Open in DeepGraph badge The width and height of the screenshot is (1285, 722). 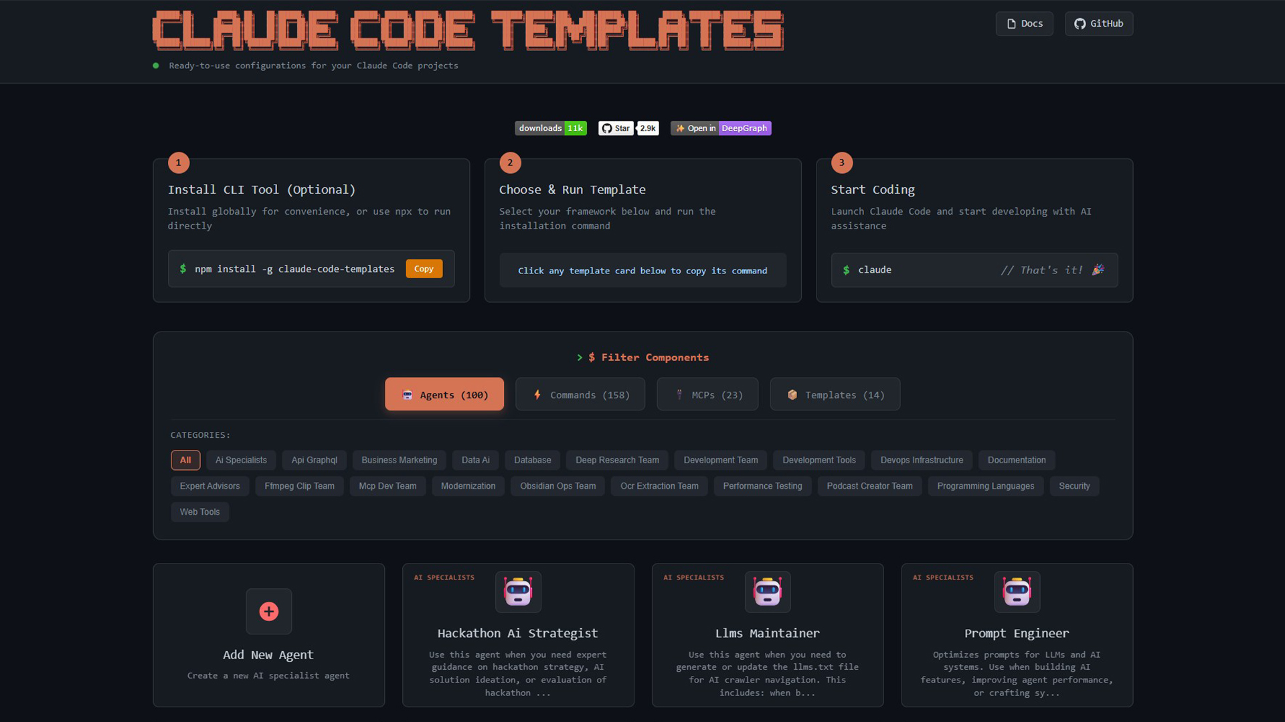[x=721, y=128]
